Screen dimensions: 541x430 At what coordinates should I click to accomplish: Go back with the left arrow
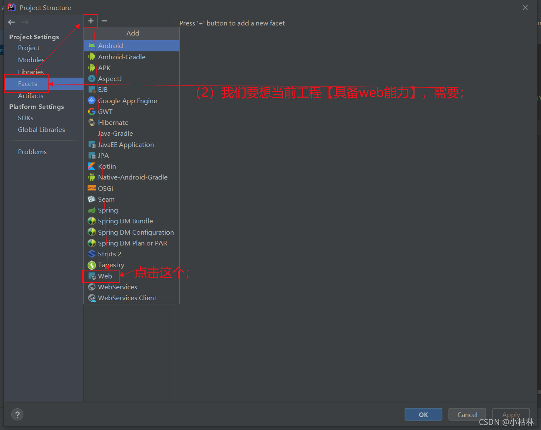coord(12,22)
